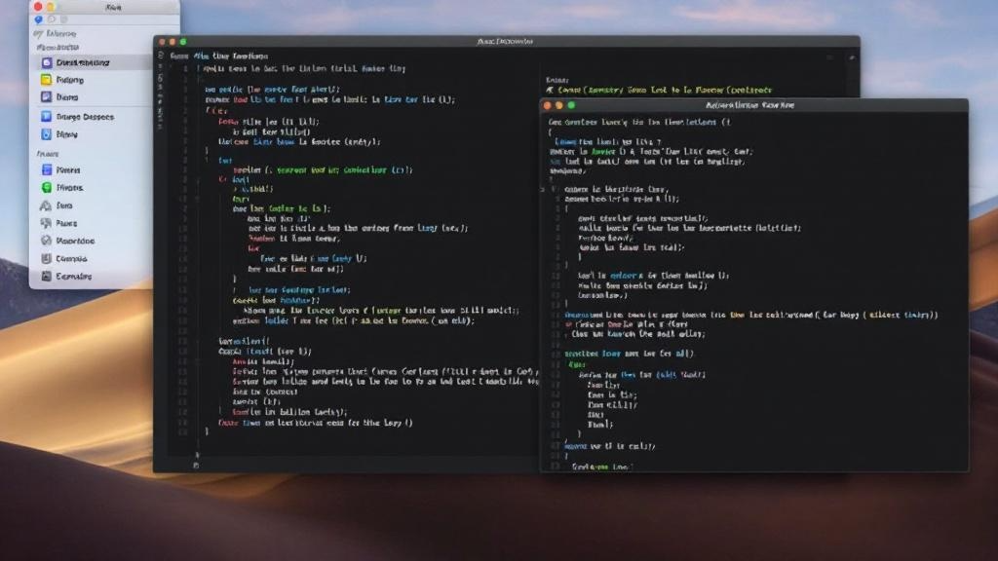Open the sidebar item with the A-shaped icon
This screenshot has width=998, height=561.
tap(94, 206)
